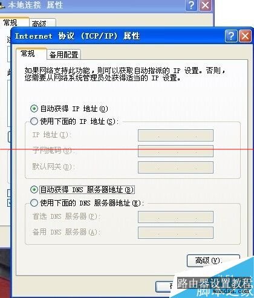Click the 子网掩码 input field
Viewport: 254px width, 298px height.
click(x=175, y=151)
